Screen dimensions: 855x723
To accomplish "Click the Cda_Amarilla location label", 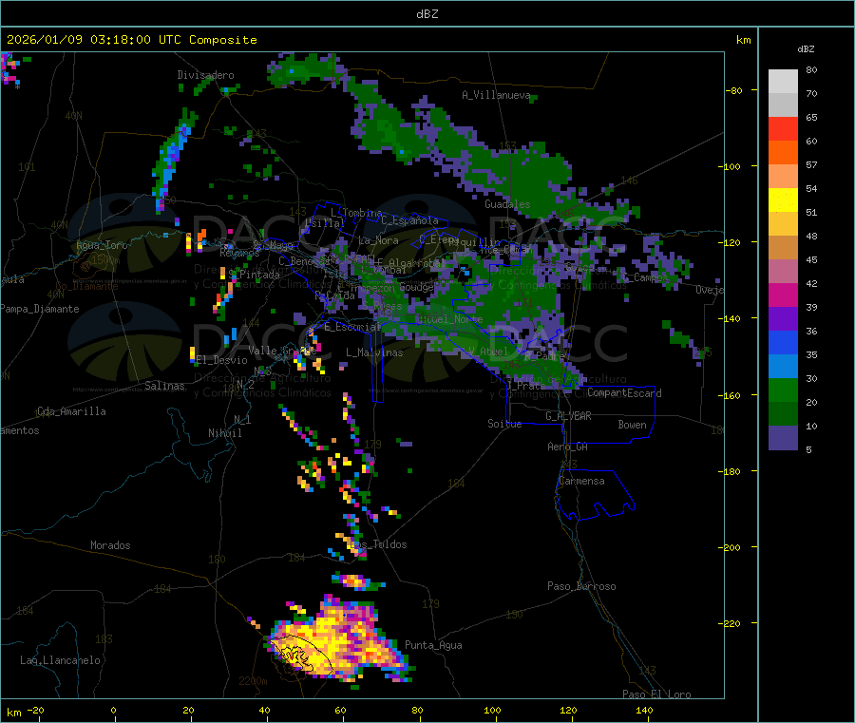I will 71,411.
